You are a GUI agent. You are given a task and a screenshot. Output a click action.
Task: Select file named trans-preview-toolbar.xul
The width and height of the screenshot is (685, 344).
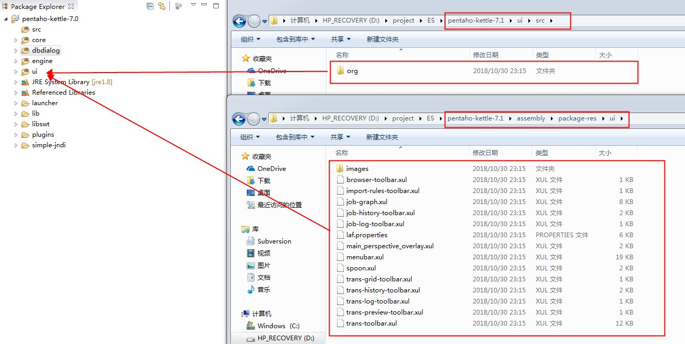[x=385, y=312]
